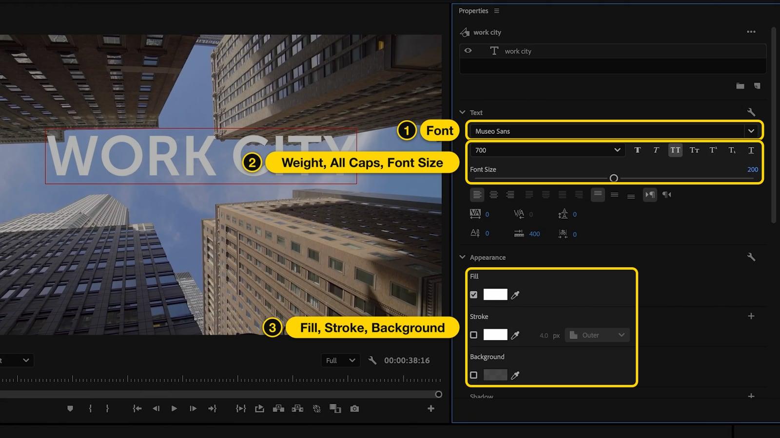
Task: Toggle Faux Bold text style
Action: 637,150
